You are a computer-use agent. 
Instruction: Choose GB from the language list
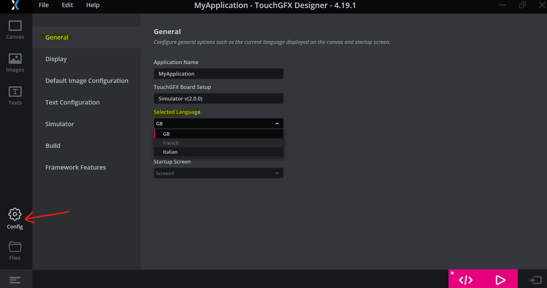pos(218,134)
